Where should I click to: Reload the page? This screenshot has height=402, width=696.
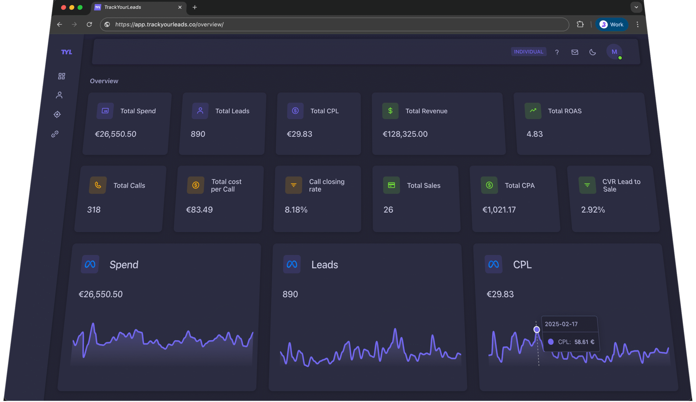(89, 24)
